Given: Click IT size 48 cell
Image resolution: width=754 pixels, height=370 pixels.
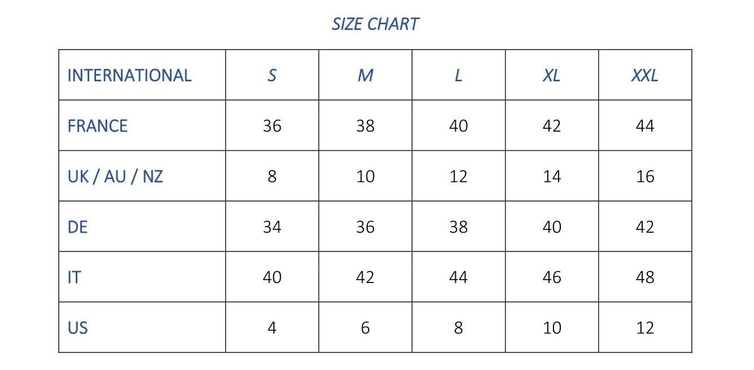Looking at the screenshot, I should (645, 277).
